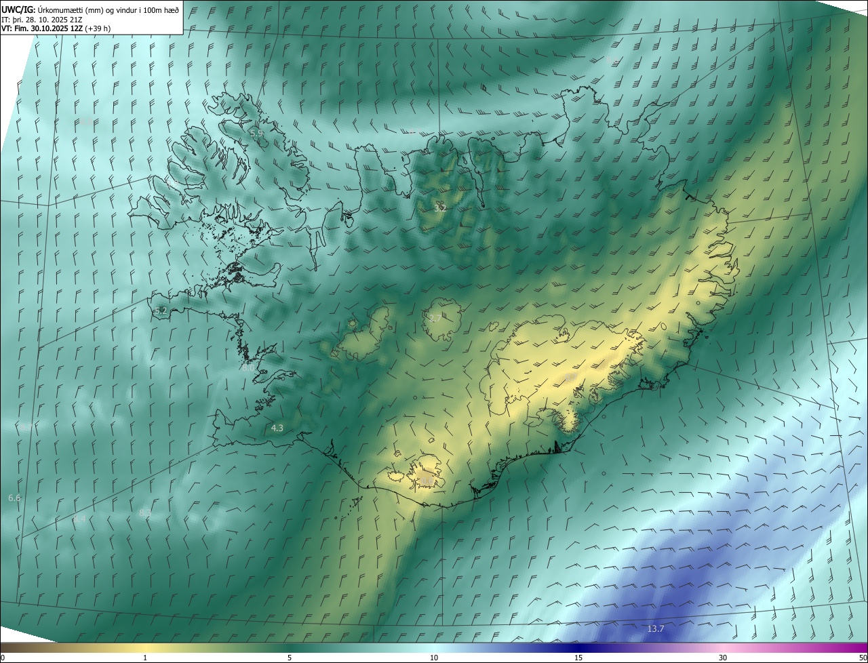The height and width of the screenshot is (663, 868).
Task: Click the 4.3 value label on the southwest peninsula
Action: [x=277, y=428]
